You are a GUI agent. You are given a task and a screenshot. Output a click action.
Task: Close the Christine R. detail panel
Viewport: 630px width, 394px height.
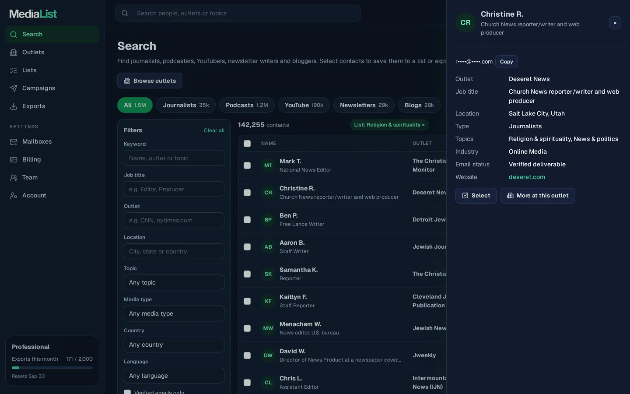pos(615,23)
